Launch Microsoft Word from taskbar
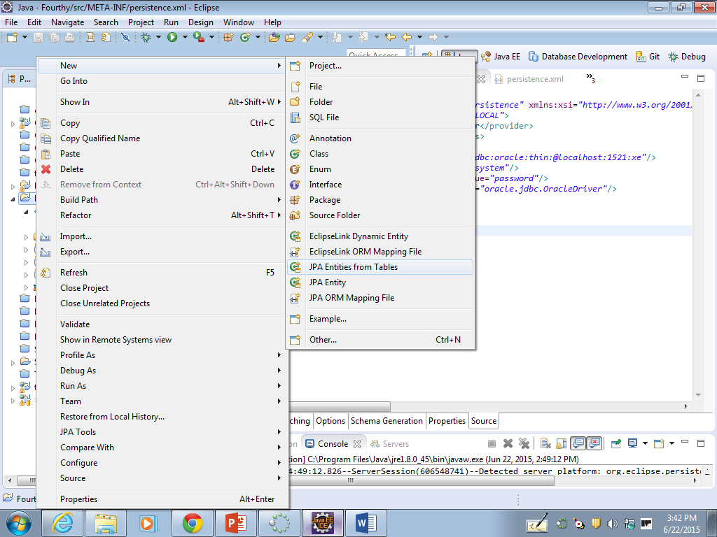717x537 pixels. pyautogui.click(x=366, y=522)
